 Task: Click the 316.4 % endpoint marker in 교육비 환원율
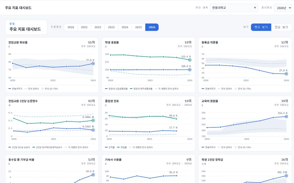click(286, 116)
